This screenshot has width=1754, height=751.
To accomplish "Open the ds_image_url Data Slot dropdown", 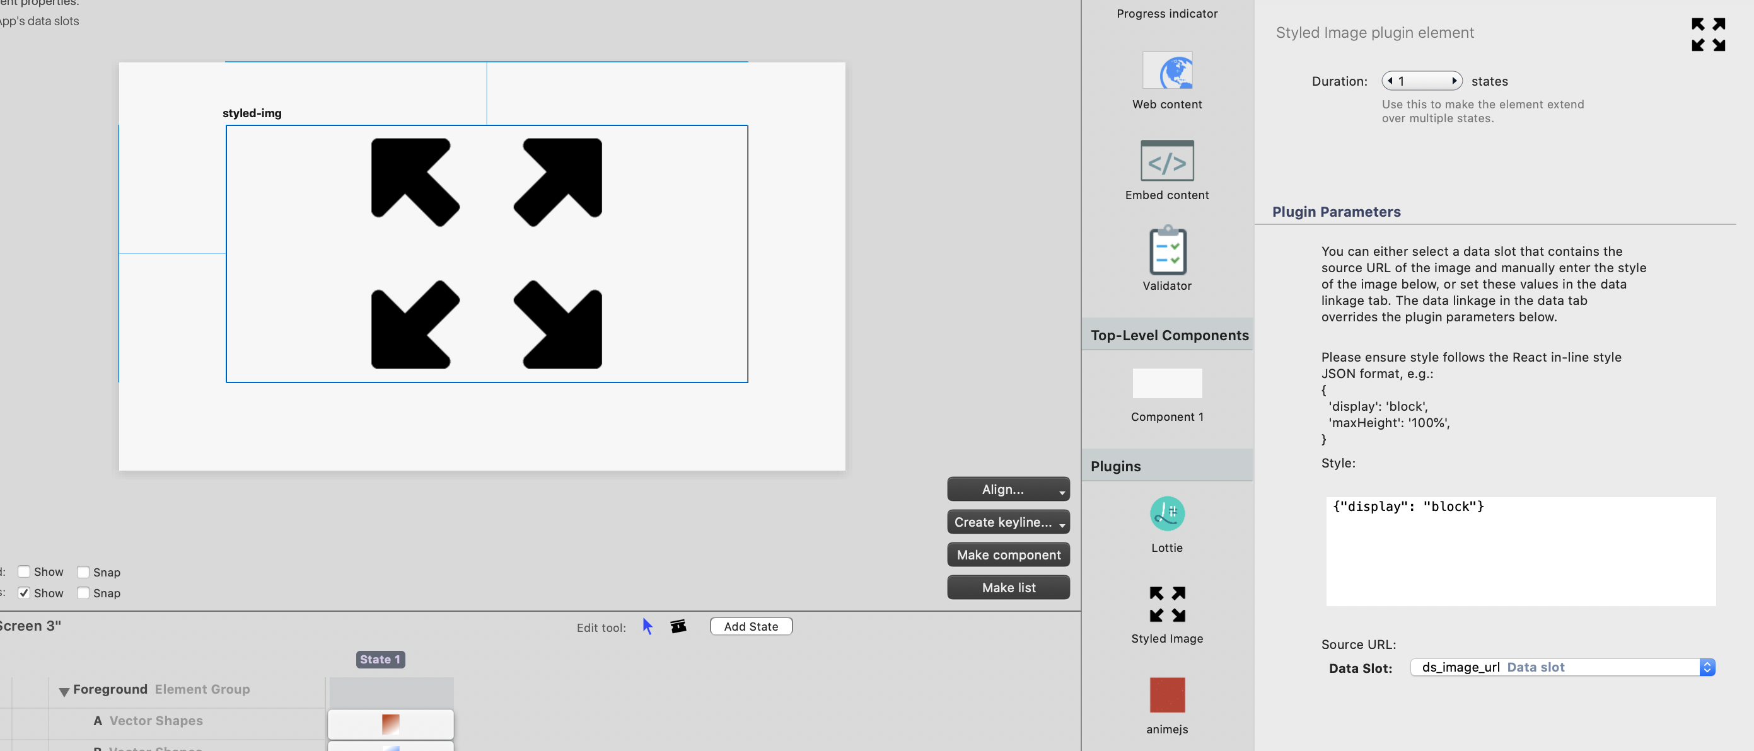I will point(1562,667).
